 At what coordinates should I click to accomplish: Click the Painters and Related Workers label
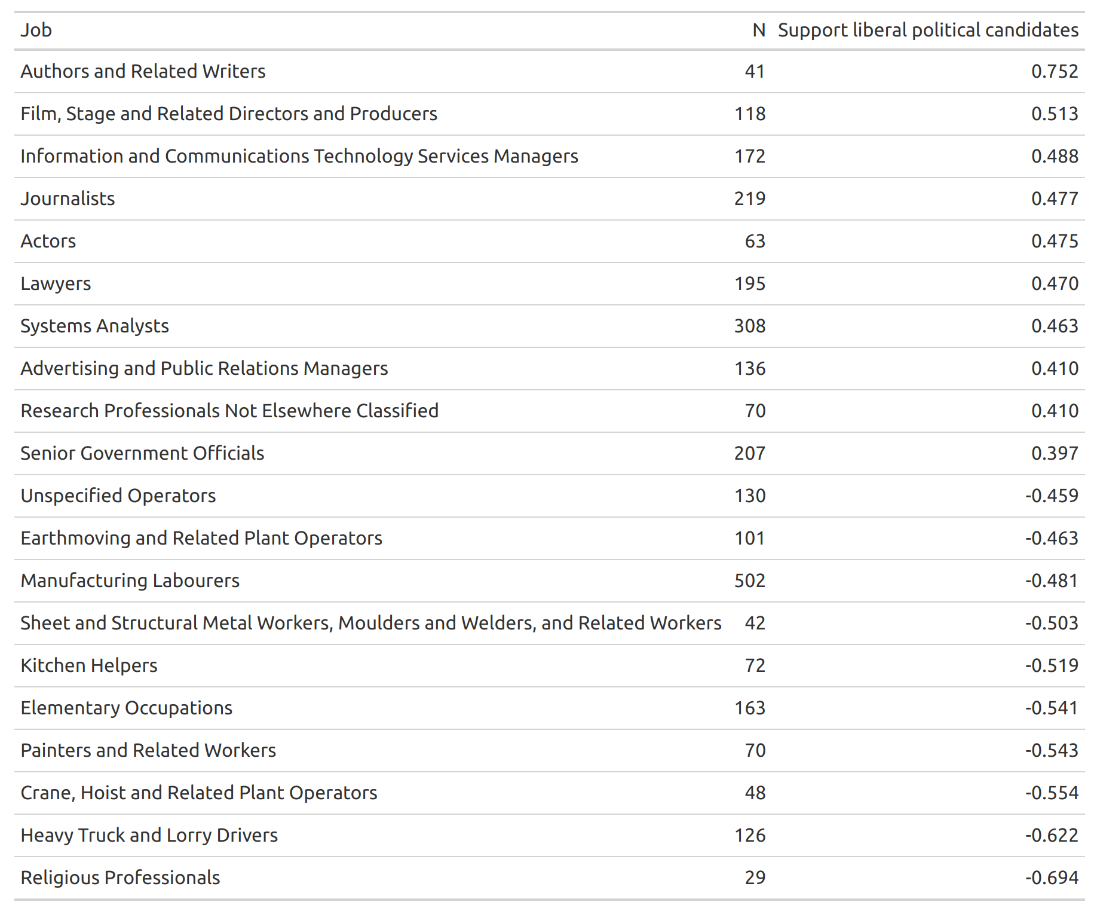[x=148, y=750]
